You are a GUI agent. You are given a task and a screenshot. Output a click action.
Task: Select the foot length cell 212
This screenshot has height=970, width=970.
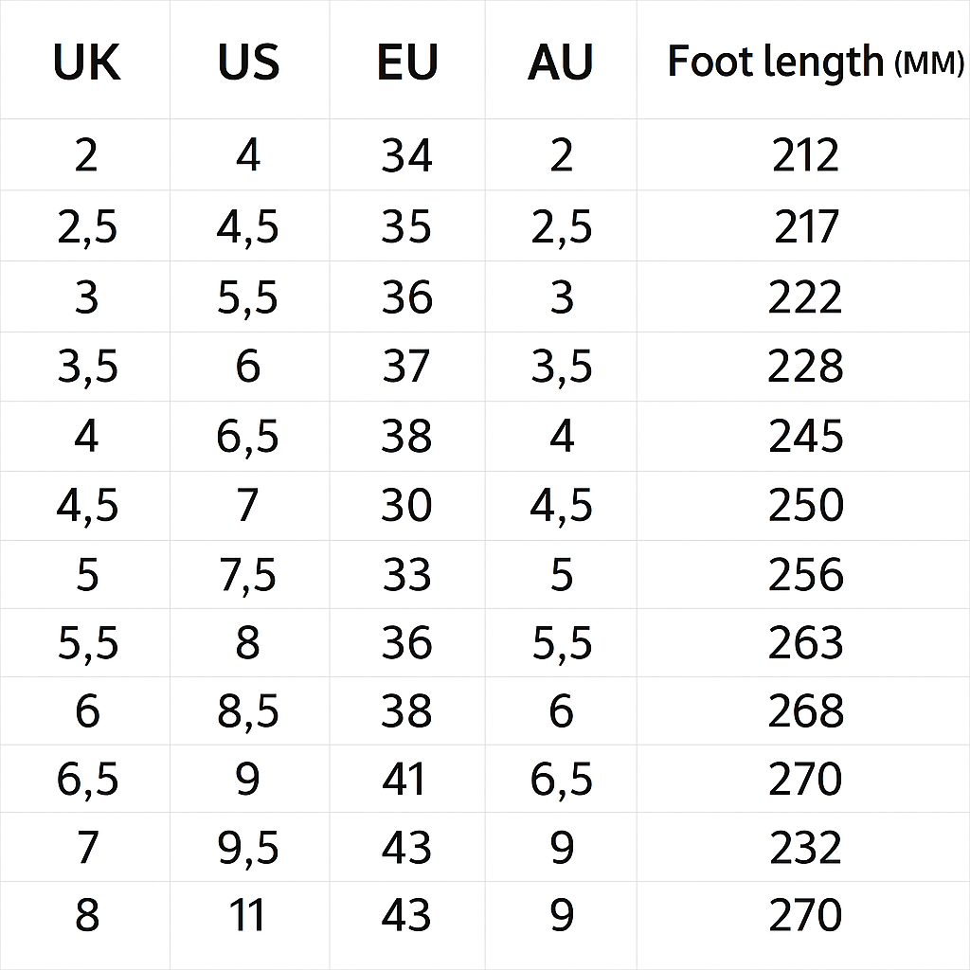(805, 155)
